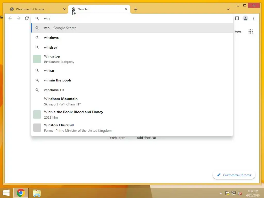The height and width of the screenshot is (198, 264).
Task: Expand the tab search chevron
Action: coord(228,9)
